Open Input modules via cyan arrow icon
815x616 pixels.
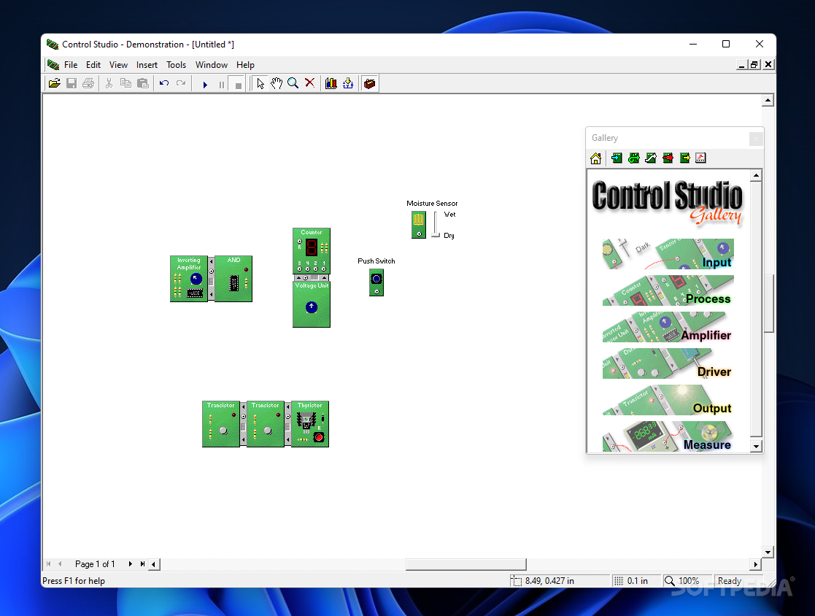(x=617, y=158)
